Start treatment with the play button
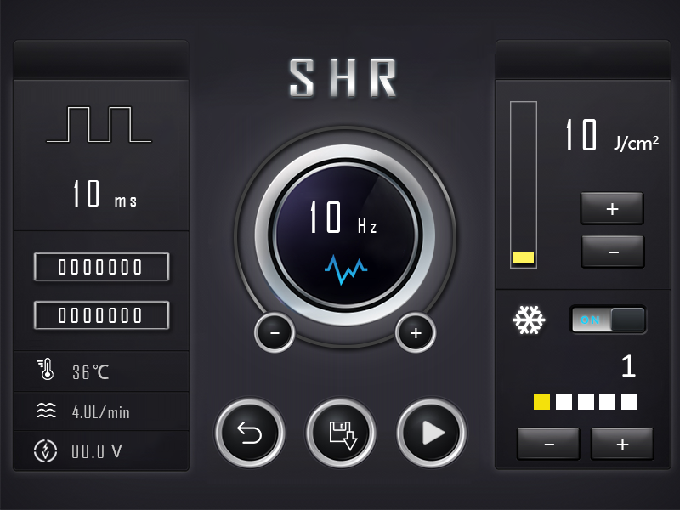This screenshot has width=680, height=510. (x=432, y=433)
